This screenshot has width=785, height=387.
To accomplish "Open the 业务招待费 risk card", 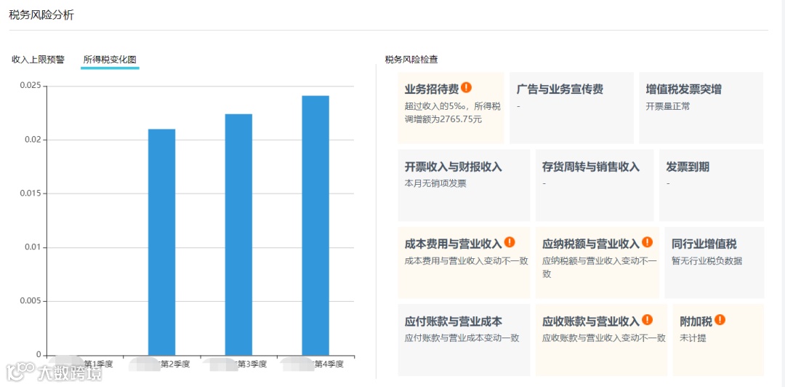I will (451, 108).
